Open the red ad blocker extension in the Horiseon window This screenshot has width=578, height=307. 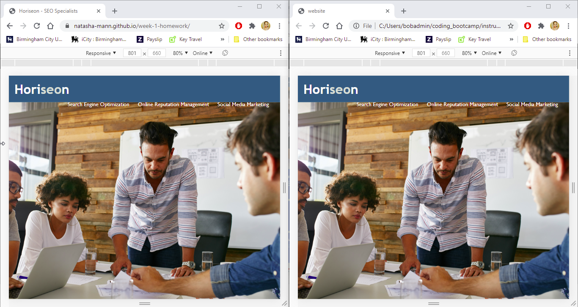point(239,26)
